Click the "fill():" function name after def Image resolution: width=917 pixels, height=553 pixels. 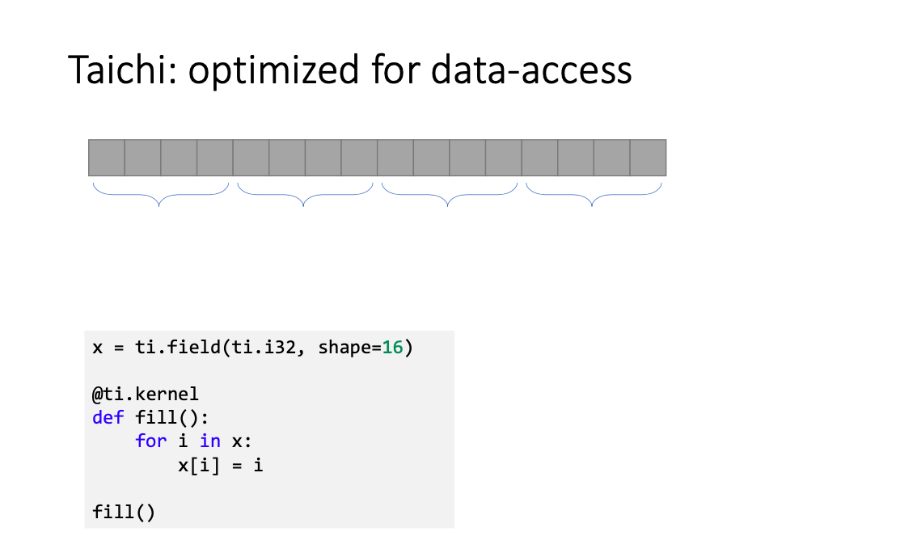point(172,417)
